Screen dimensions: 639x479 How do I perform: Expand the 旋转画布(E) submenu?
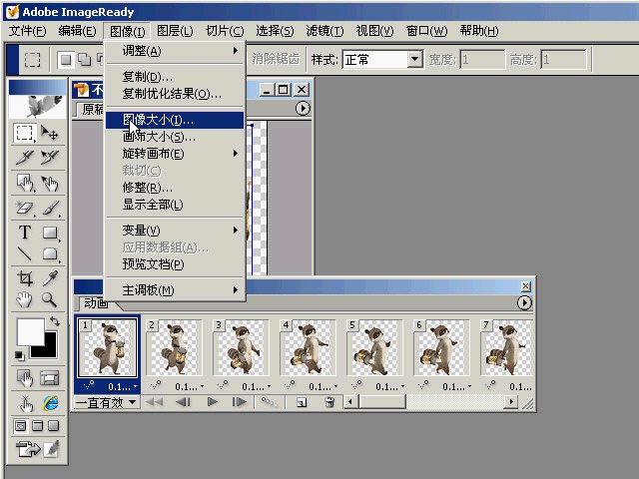click(x=175, y=154)
